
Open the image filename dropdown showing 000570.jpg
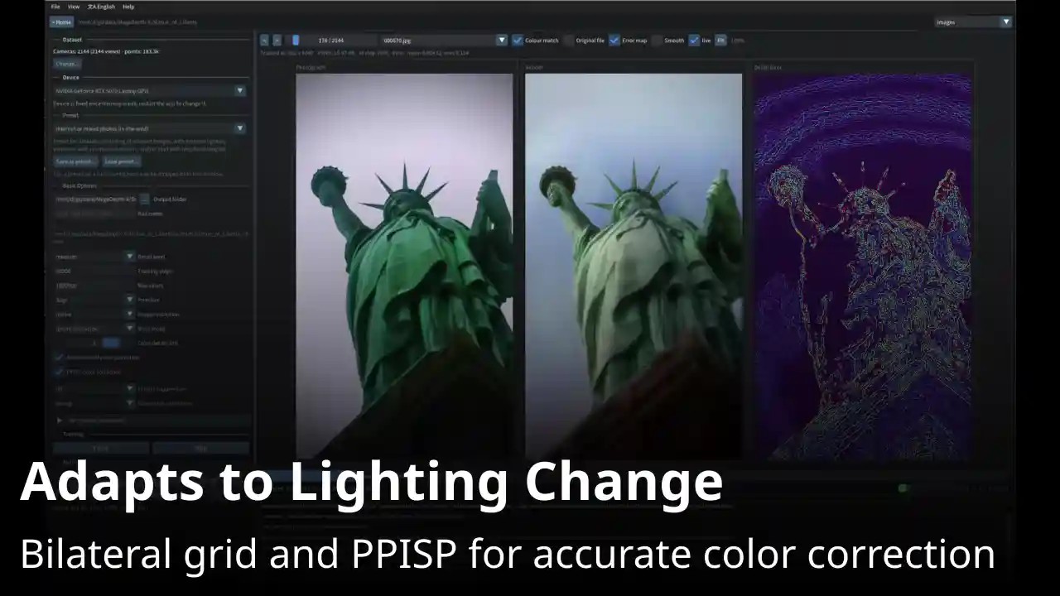click(444, 40)
